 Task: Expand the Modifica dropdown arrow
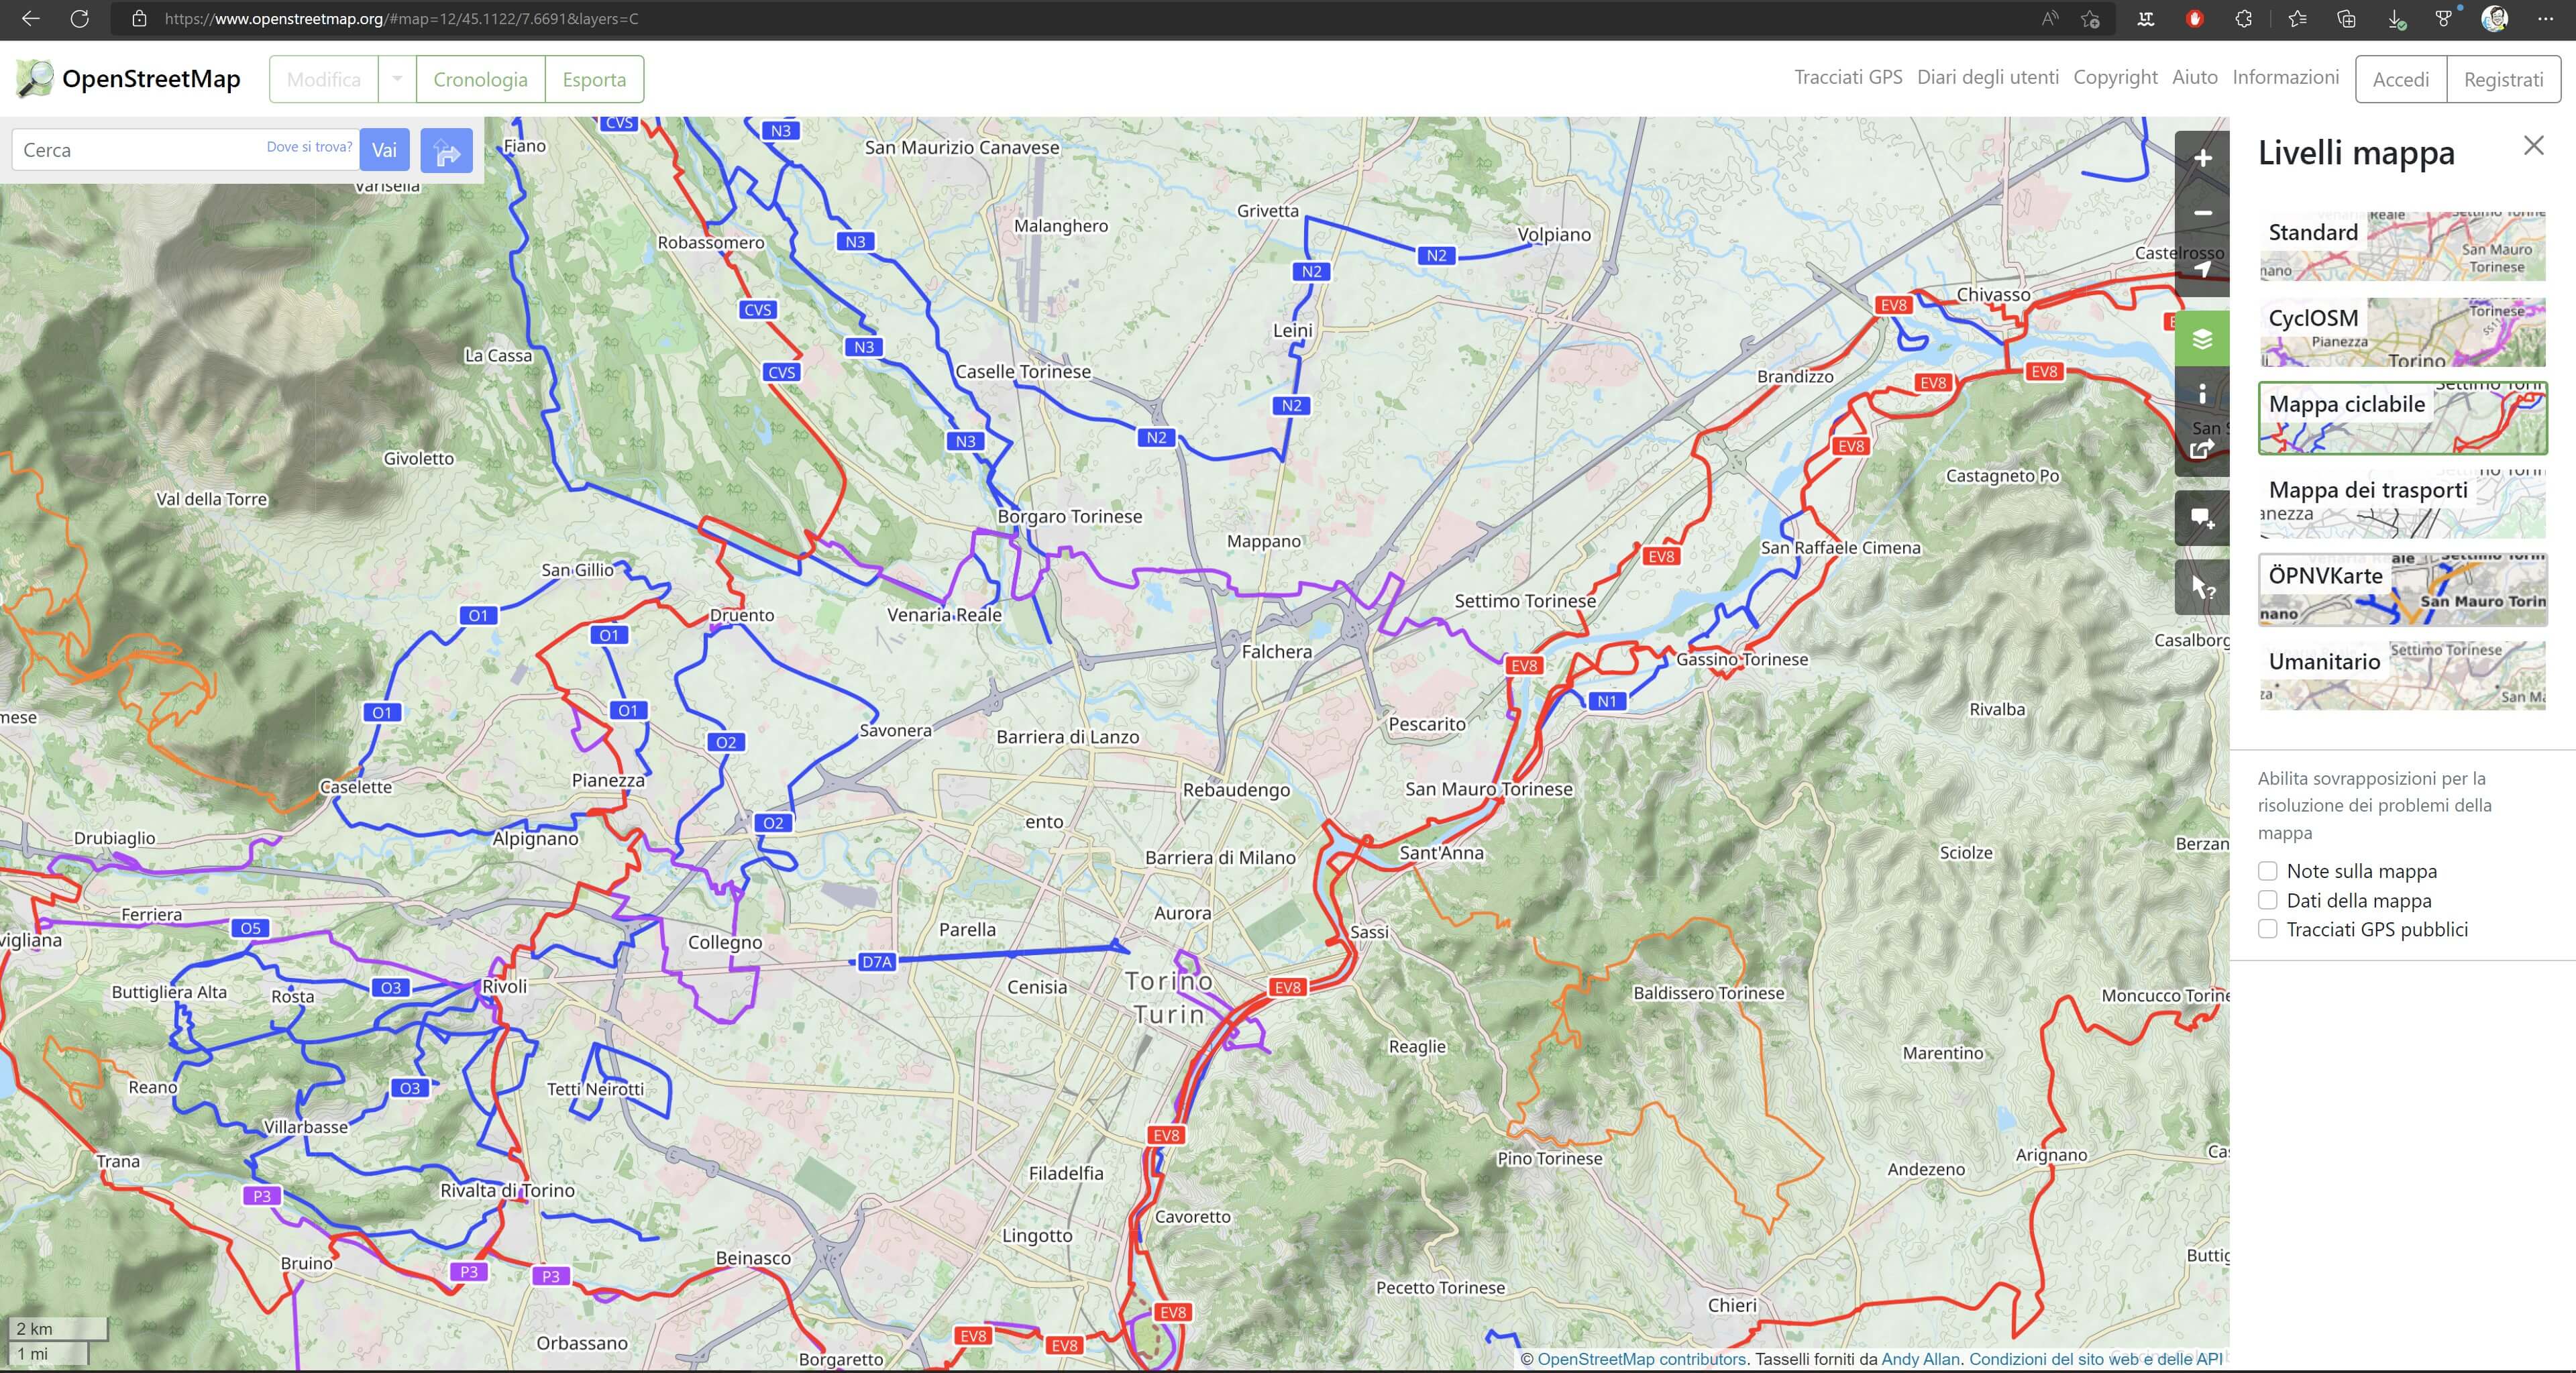(397, 79)
